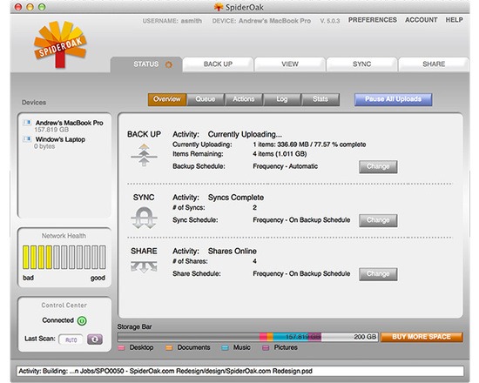Click the purple rescan button beside Last Scan

[x=95, y=339]
